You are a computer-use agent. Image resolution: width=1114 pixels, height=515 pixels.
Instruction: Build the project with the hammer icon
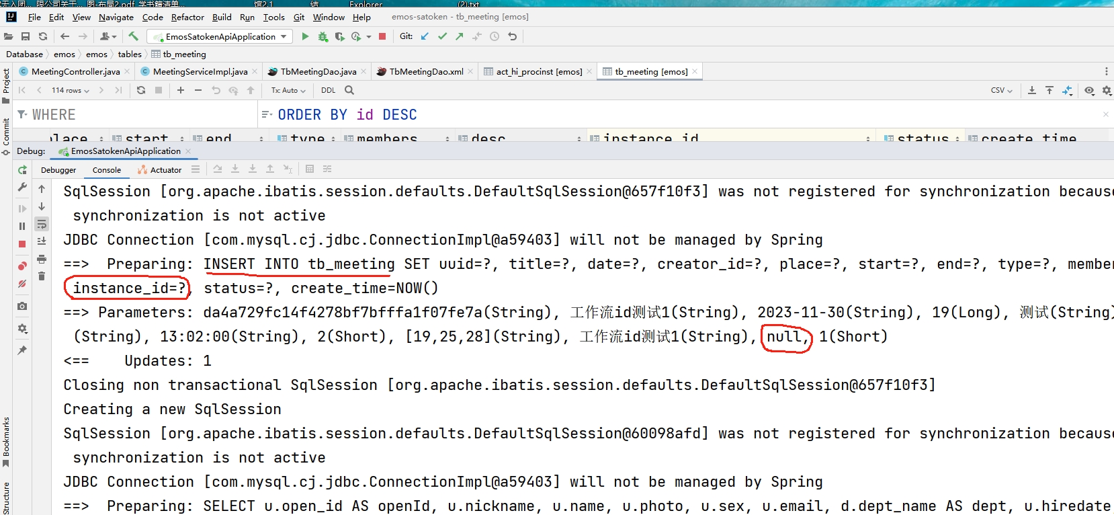(134, 36)
